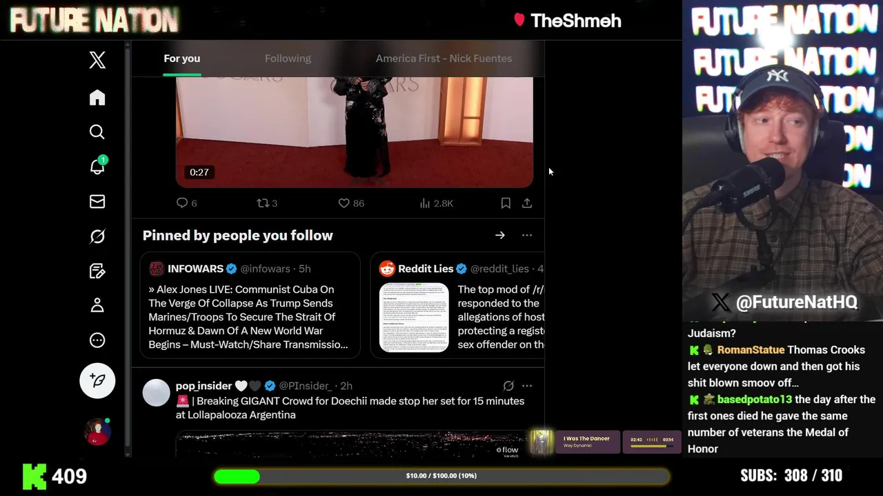Click the SUBS: 308 / 310 counter
This screenshot has width=883, height=496.
[791, 476]
